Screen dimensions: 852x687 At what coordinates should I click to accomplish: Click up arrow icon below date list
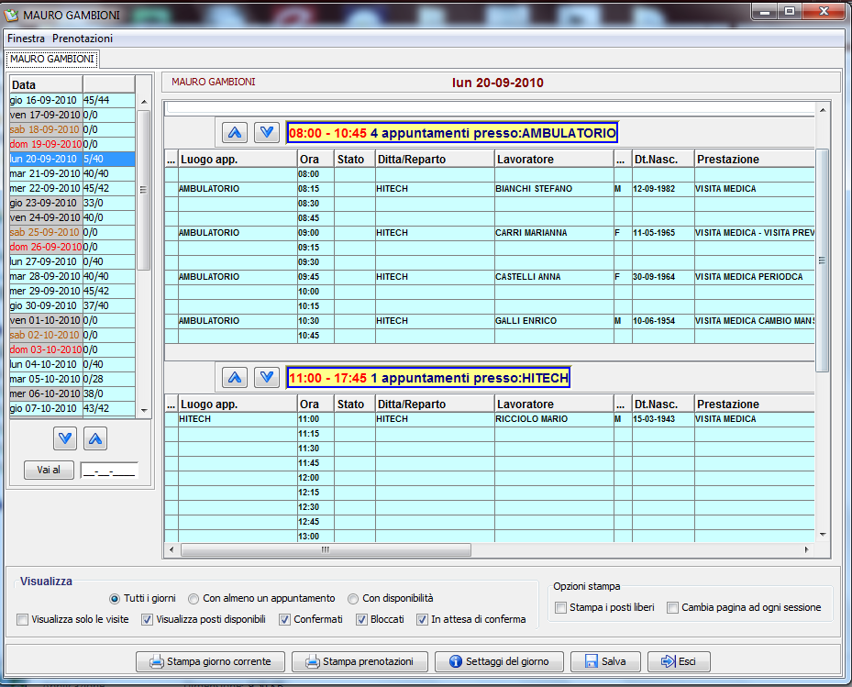click(95, 438)
